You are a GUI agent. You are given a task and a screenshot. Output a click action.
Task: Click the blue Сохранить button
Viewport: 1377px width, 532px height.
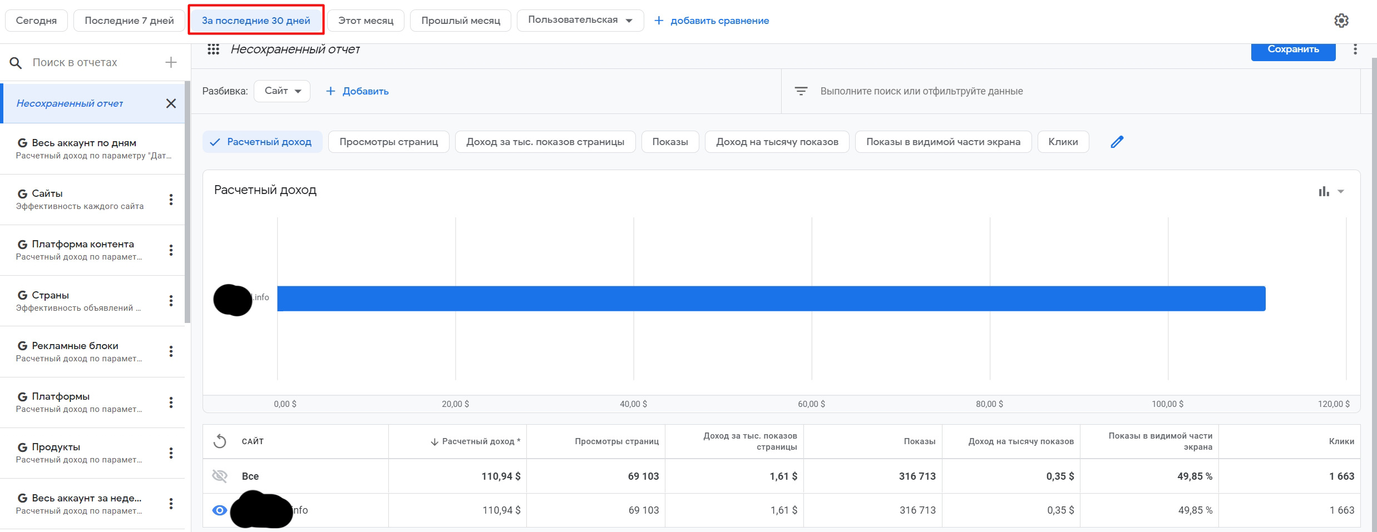pyautogui.click(x=1292, y=50)
